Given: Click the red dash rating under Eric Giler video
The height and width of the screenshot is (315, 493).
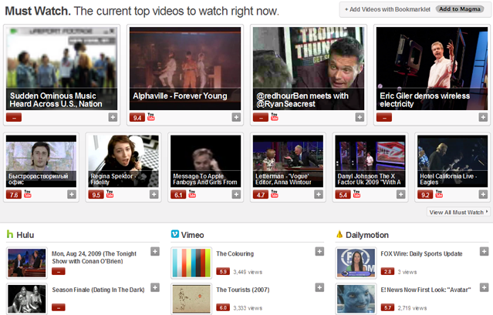Looking at the screenshot, I should pos(384,118).
